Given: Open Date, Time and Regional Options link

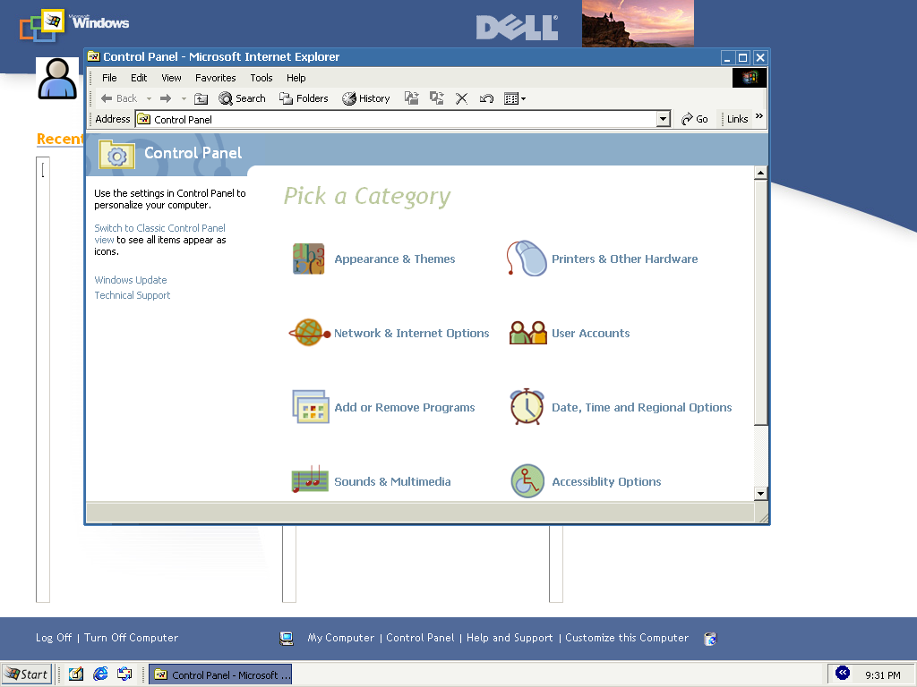Looking at the screenshot, I should (641, 407).
